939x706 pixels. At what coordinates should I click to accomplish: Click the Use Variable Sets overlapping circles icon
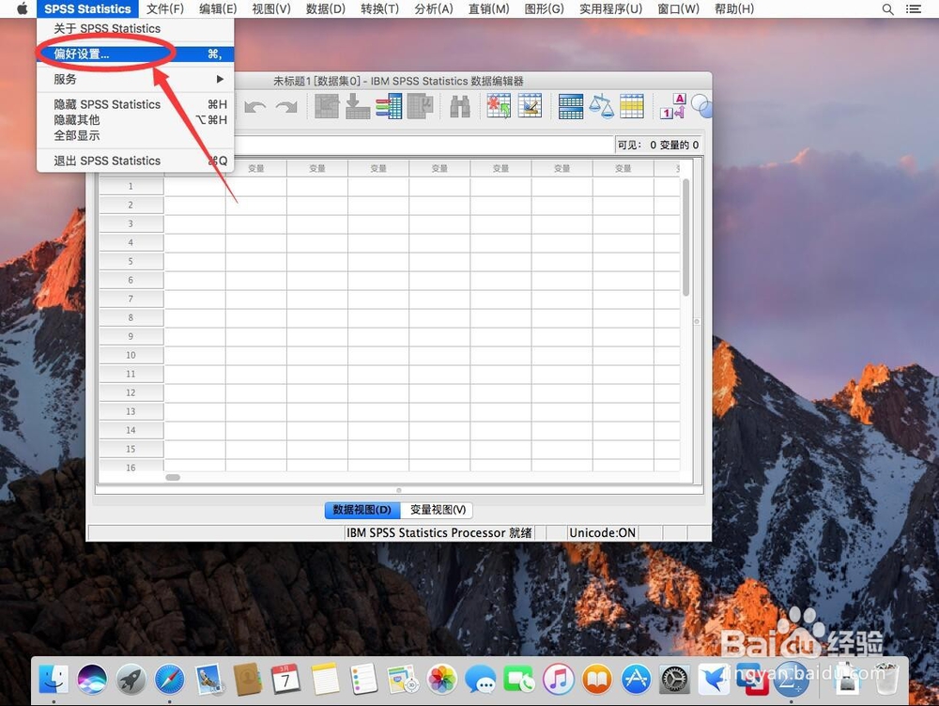(701, 107)
